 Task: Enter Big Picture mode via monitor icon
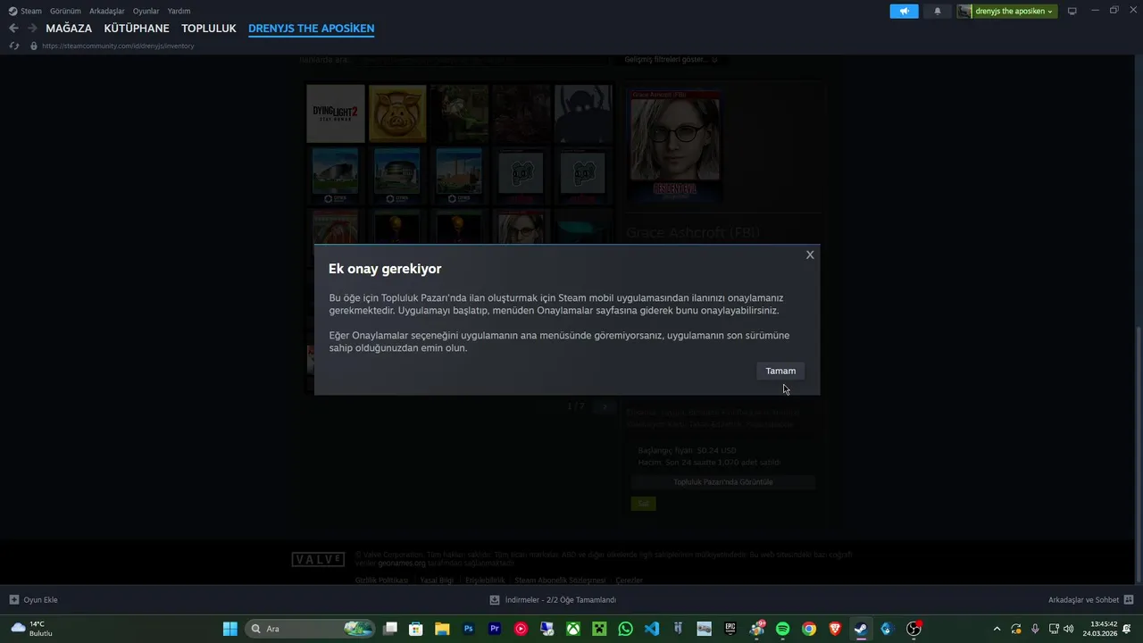(x=1072, y=11)
